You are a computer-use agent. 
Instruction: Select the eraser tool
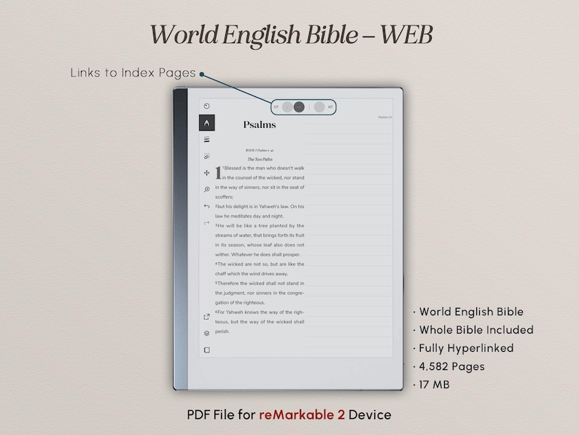207,156
